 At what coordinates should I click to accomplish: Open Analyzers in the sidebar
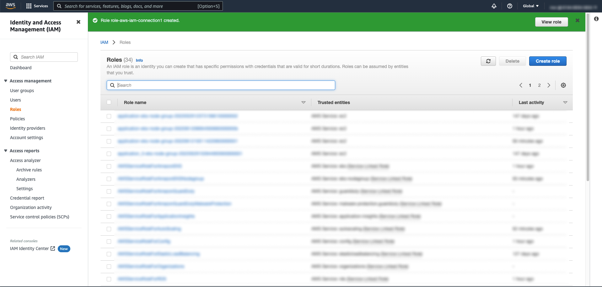click(x=26, y=179)
